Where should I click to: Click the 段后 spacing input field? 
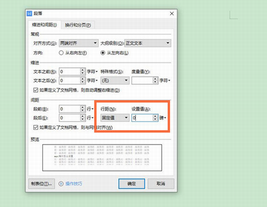point(70,118)
